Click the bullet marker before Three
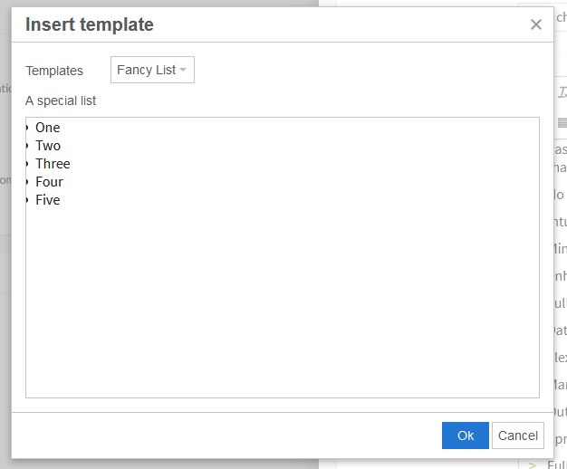567x469 pixels. [28, 164]
